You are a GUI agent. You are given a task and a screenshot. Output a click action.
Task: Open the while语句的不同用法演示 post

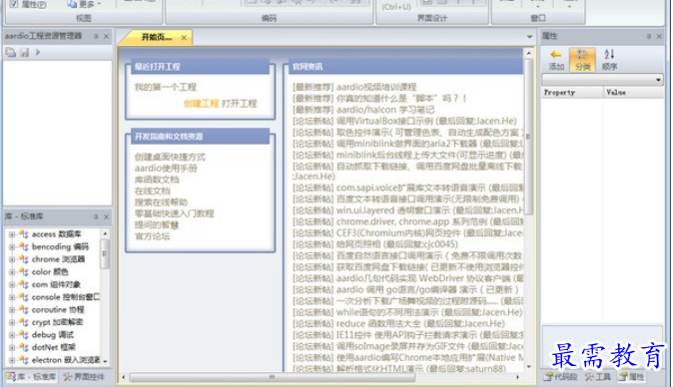click(407, 312)
